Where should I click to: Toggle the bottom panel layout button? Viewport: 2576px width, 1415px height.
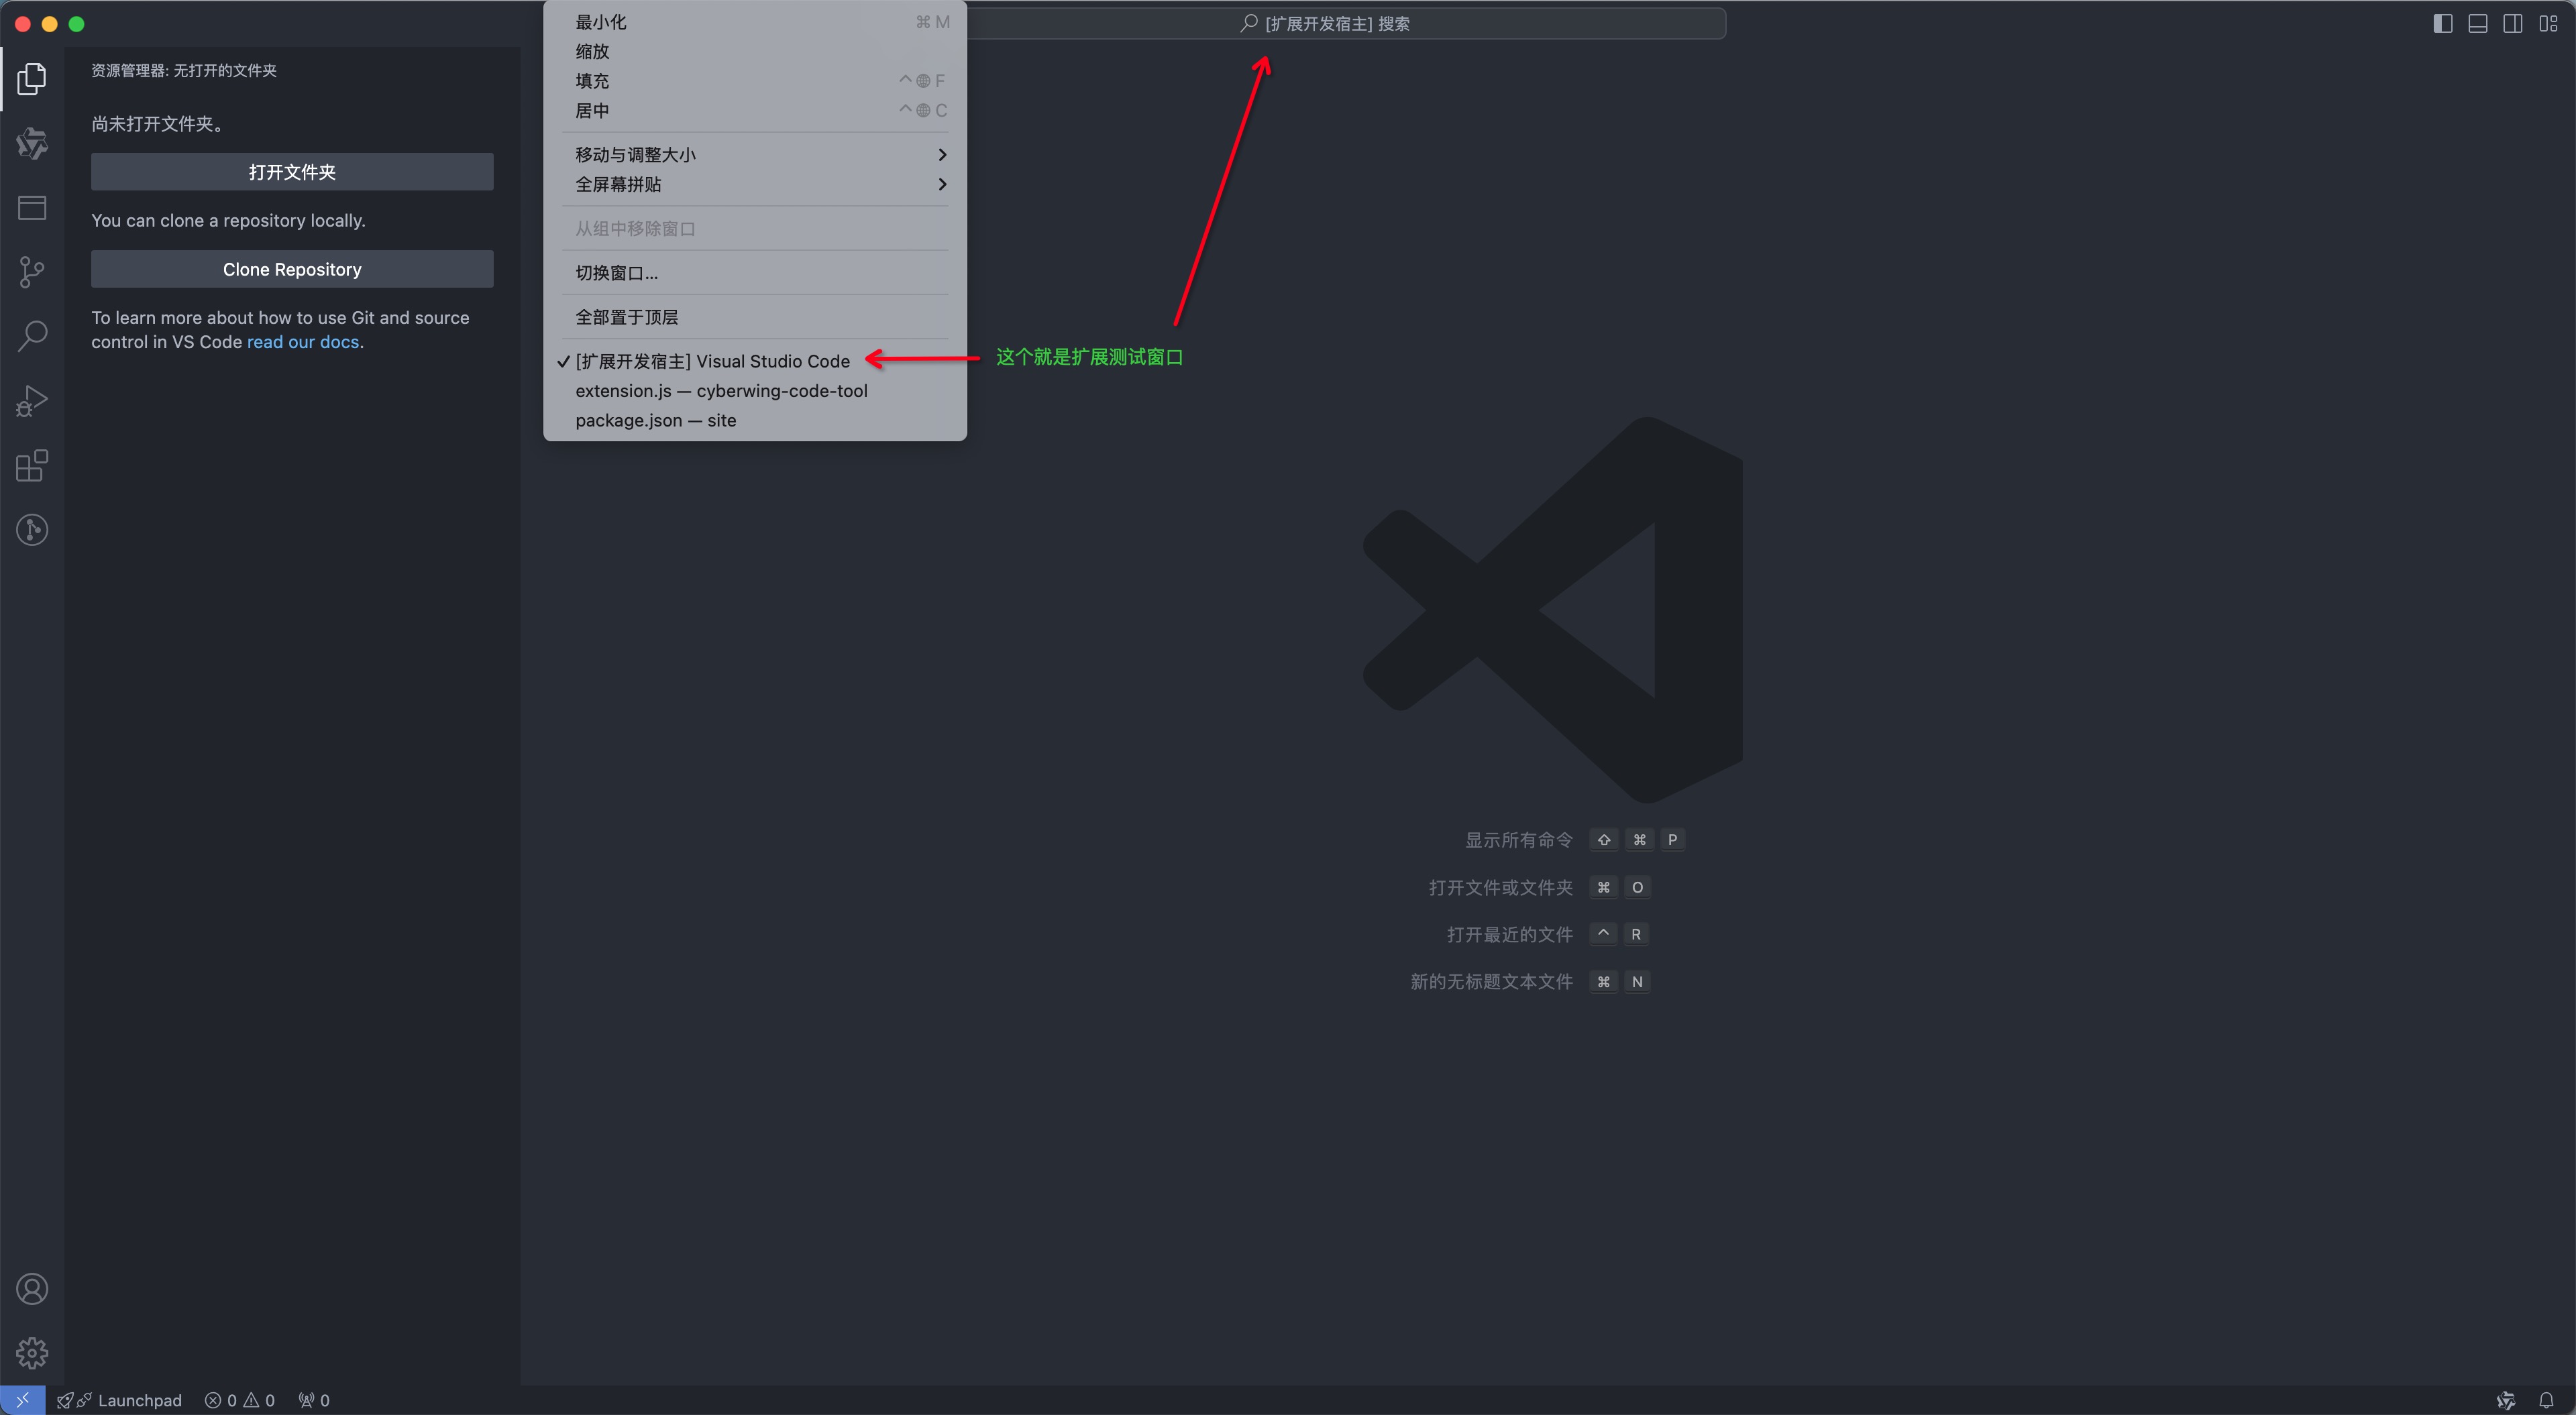tap(2477, 24)
